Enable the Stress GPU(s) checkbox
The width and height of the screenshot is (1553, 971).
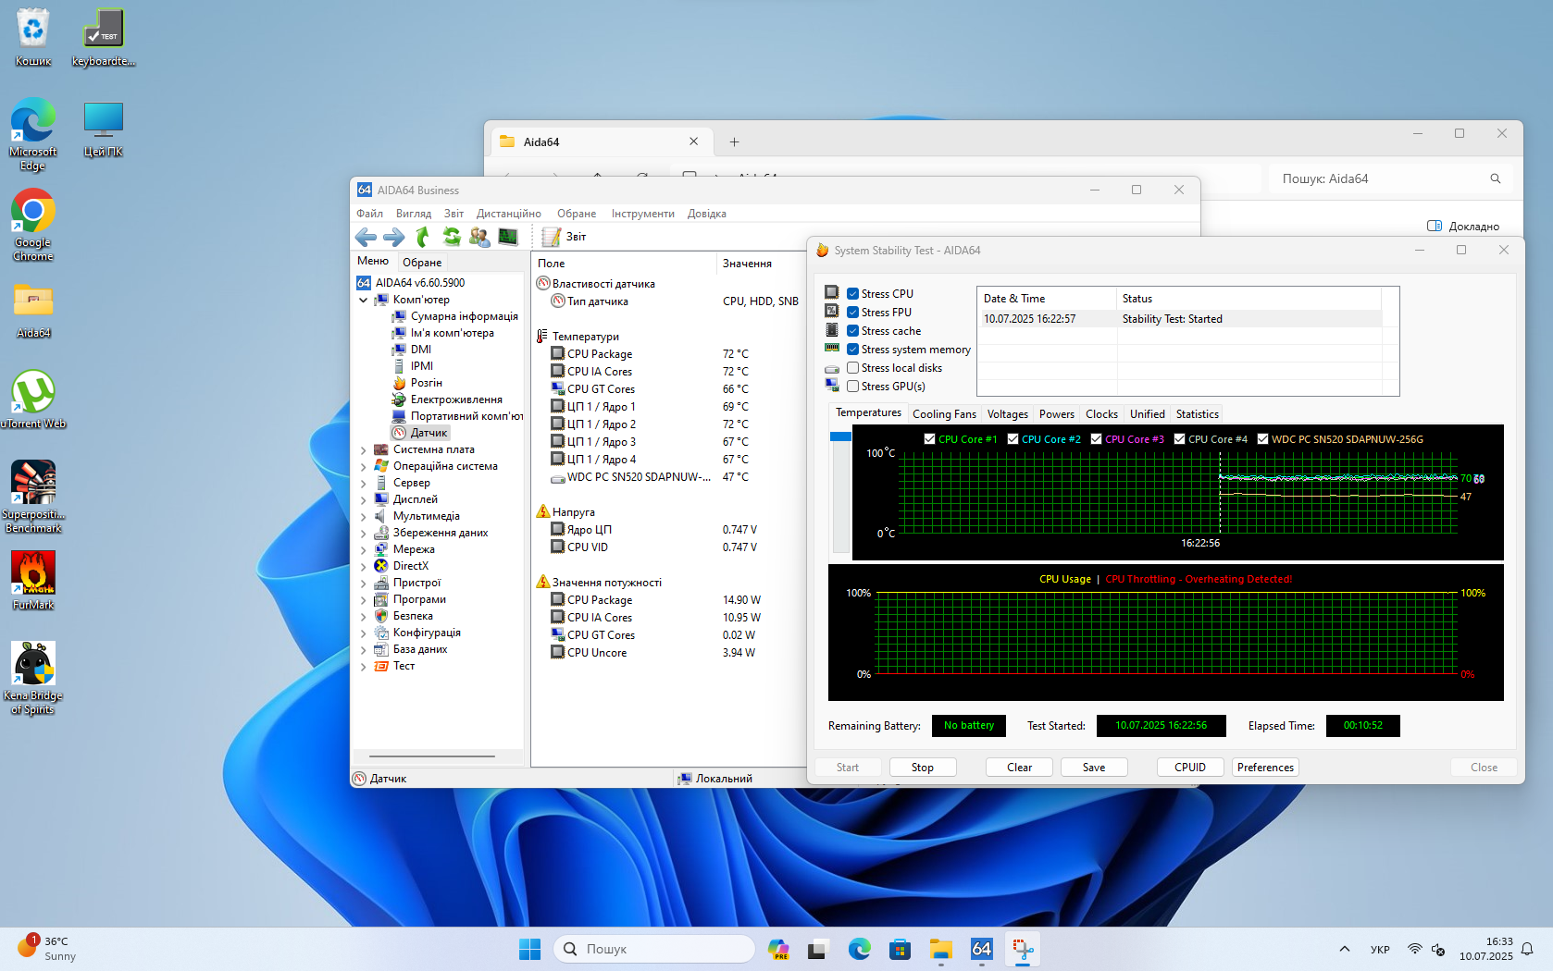(x=852, y=387)
